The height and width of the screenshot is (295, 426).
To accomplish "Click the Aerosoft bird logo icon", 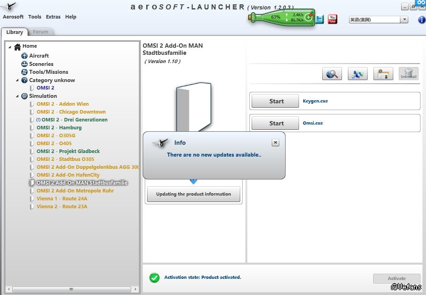I will [8, 6].
